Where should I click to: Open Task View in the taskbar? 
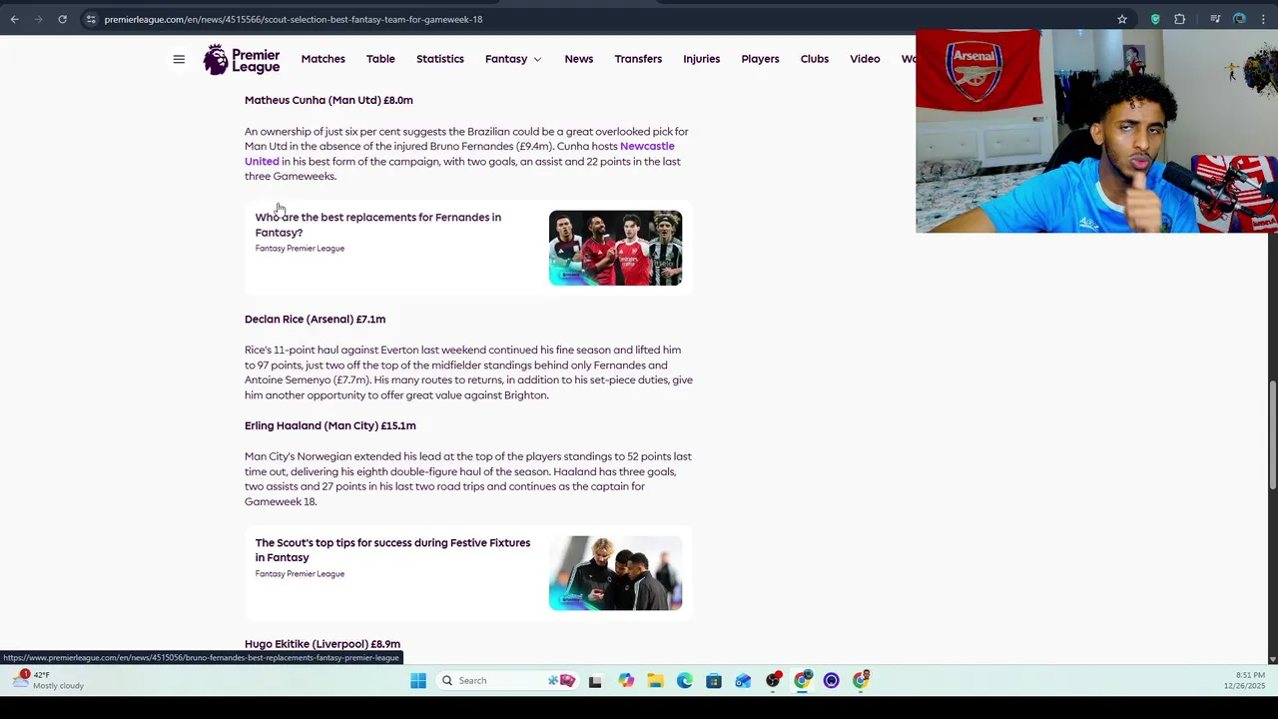[595, 681]
